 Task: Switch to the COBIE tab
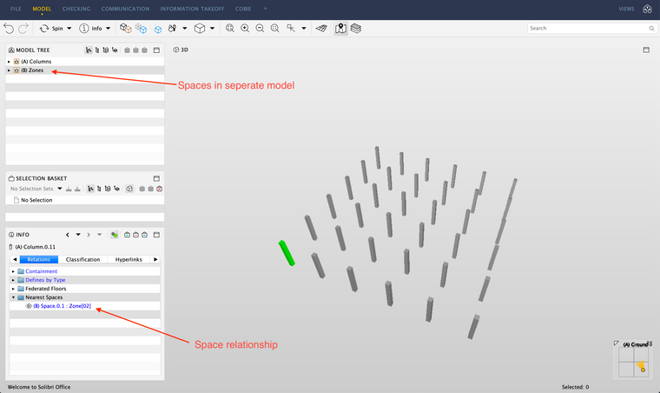pos(243,9)
